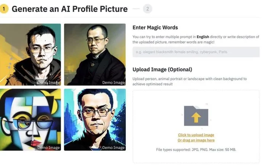Click the 'Upload Image (Optional)' section title

(x=162, y=70)
